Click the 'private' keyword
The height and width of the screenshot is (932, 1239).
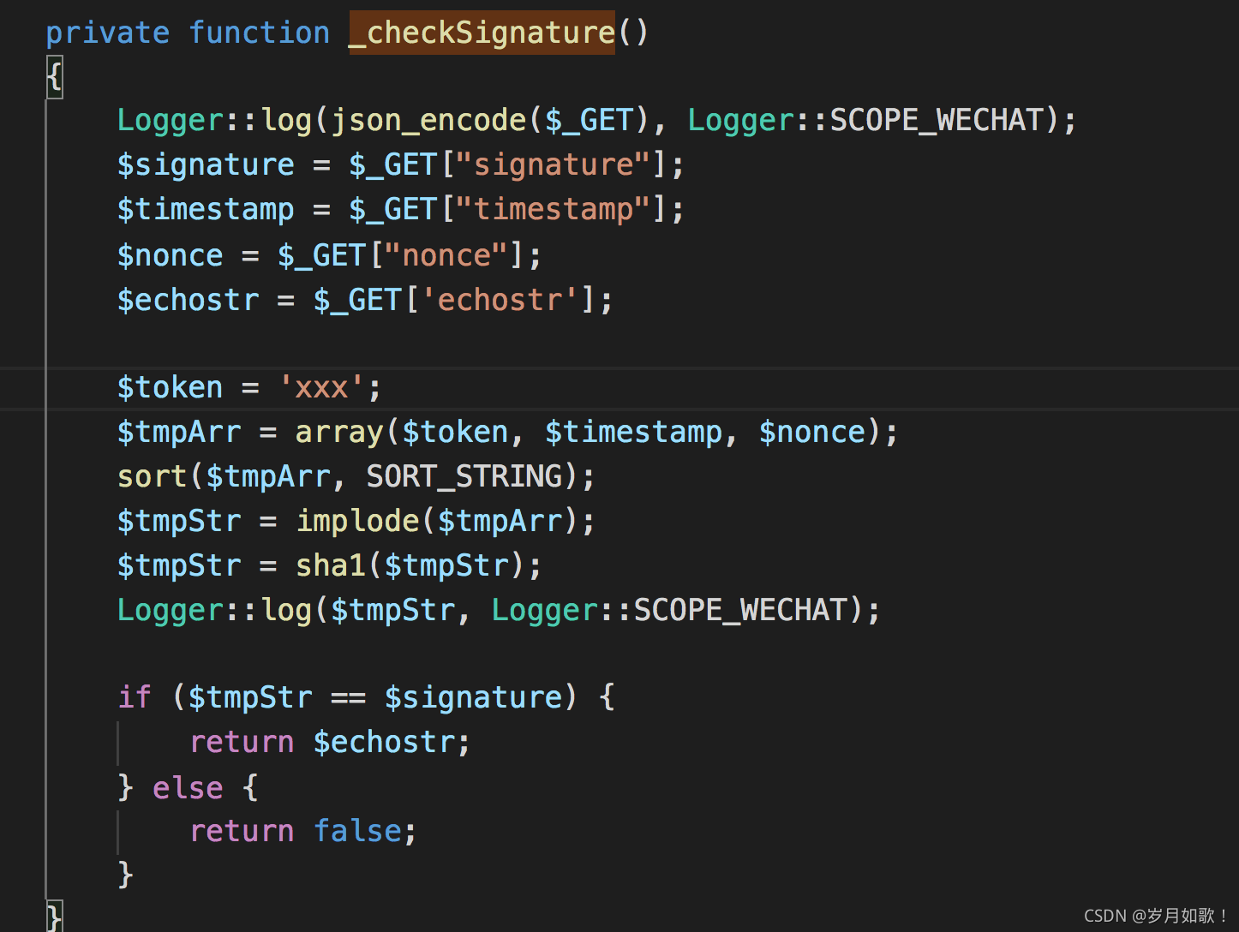point(108,33)
